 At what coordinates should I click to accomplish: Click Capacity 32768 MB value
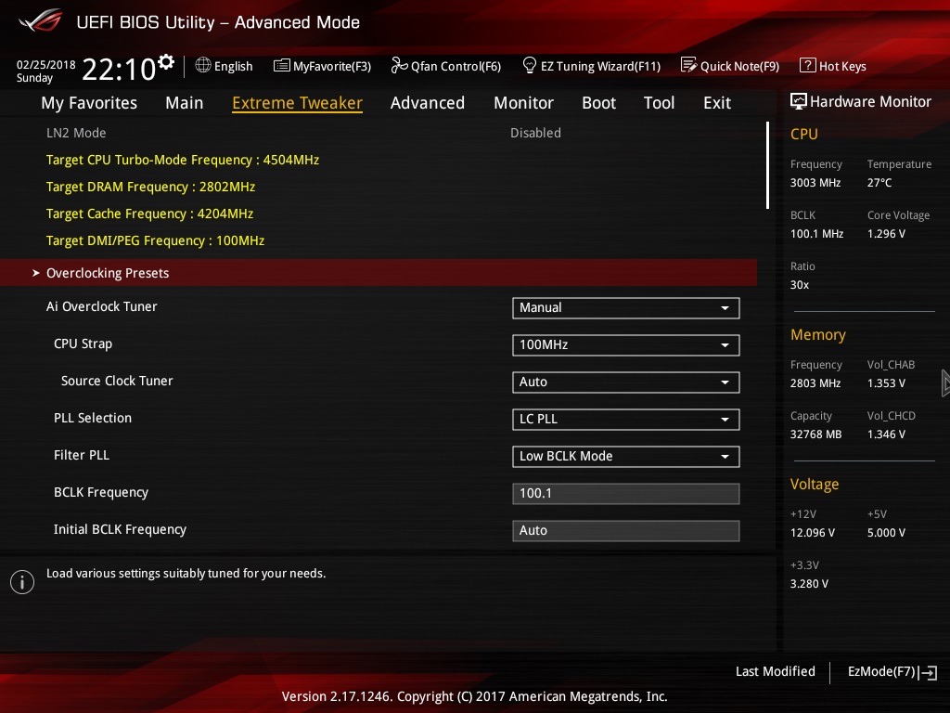tap(816, 434)
